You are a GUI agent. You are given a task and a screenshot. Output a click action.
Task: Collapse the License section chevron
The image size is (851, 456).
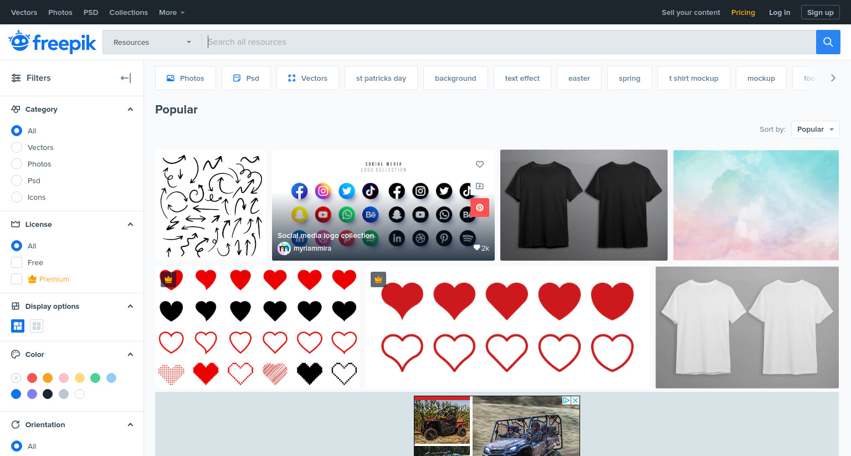(x=130, y=224)
